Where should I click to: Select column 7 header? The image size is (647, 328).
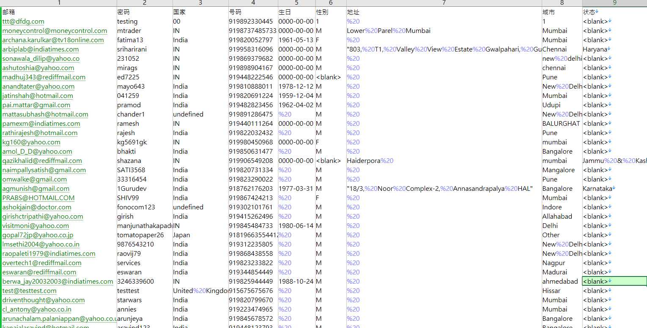444,3
